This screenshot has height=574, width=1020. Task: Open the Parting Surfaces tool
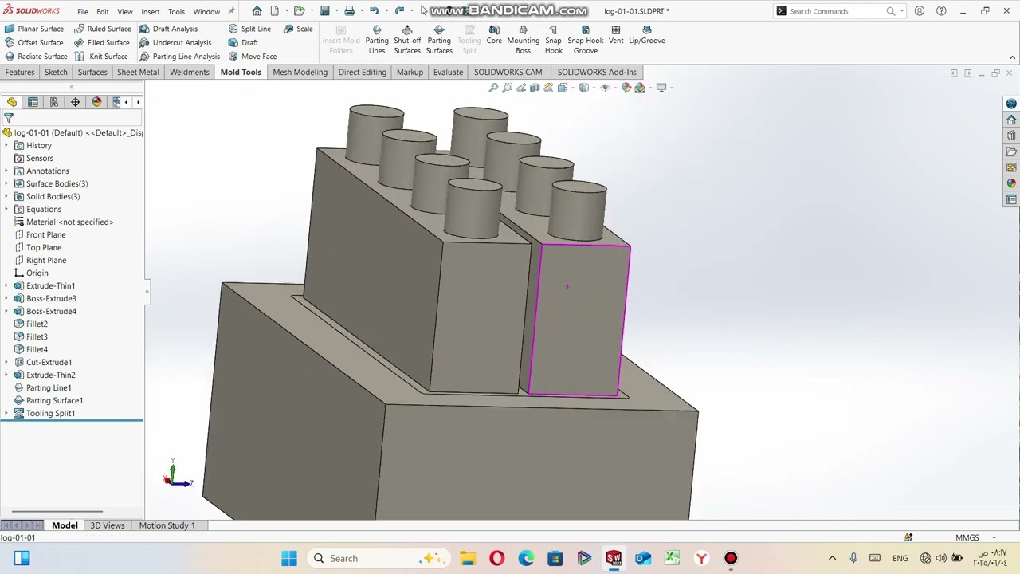click(439, 40)
